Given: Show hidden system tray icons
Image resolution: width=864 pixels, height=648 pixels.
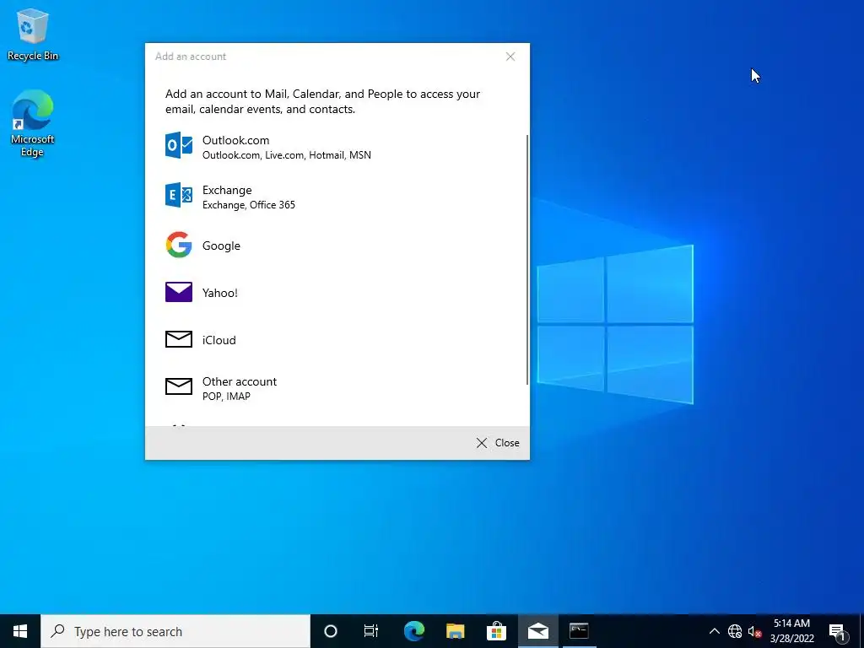Looking at the screenshot, I should 714,631.
